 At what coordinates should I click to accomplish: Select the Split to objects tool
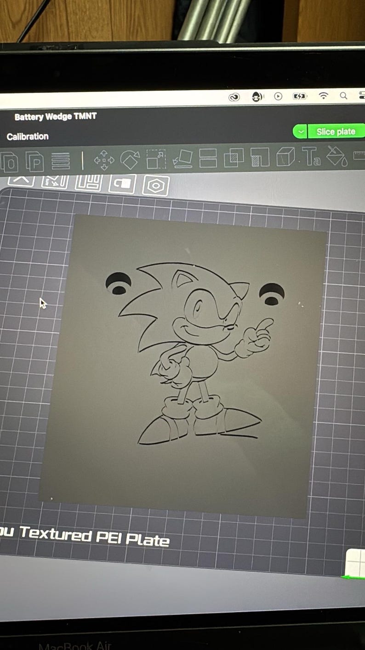(9, 162)
